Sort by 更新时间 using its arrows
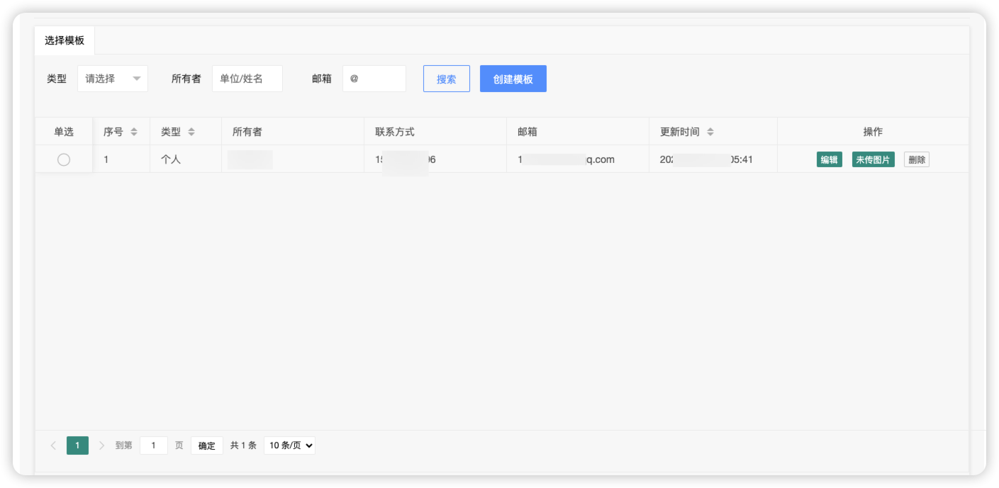 [x=710, y=132]
